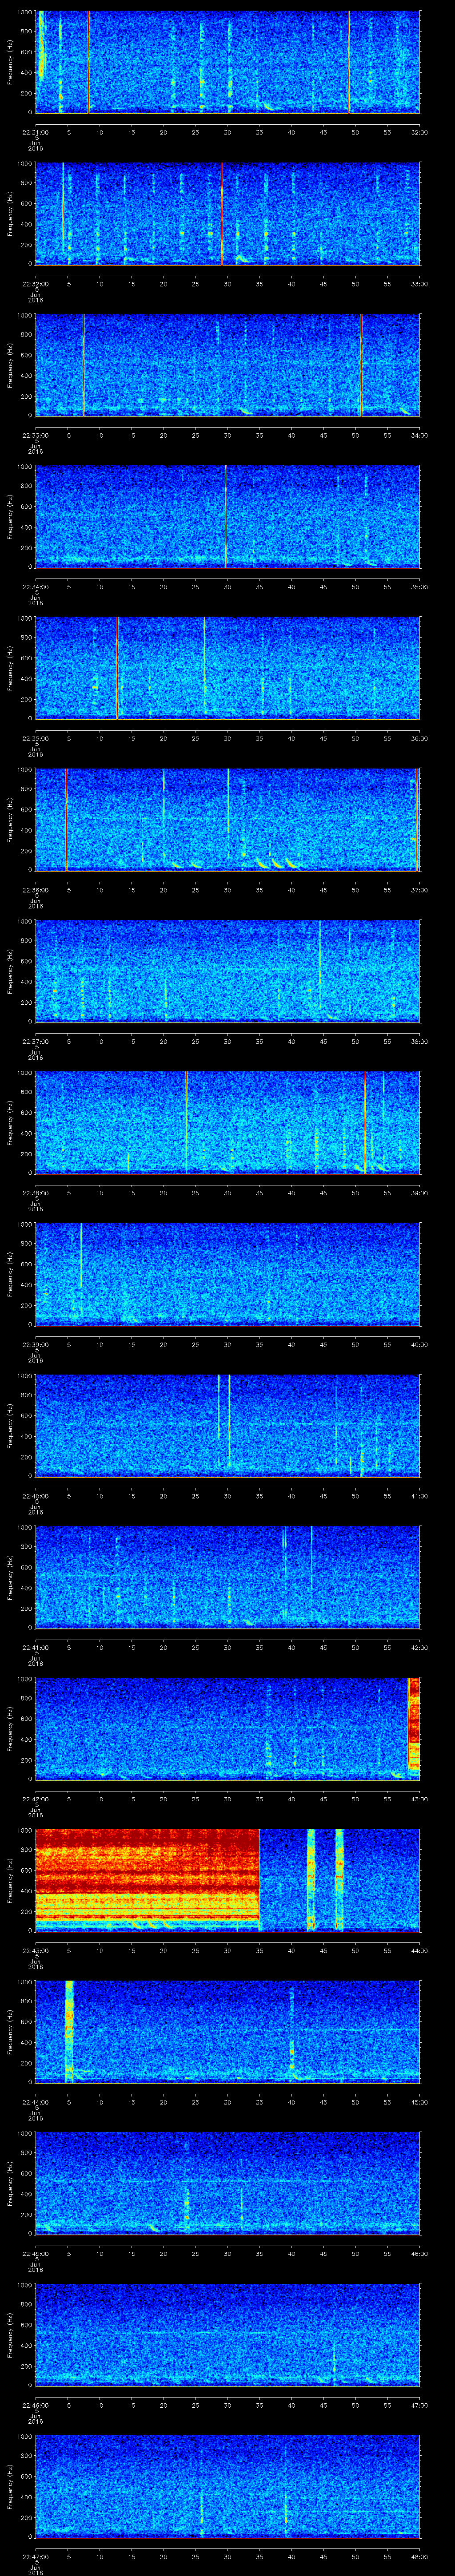Viewport: 455px width, 2576px height.
Task: Click the 22:39:00 spectrogram panel
Action: tap(227, 1274)
